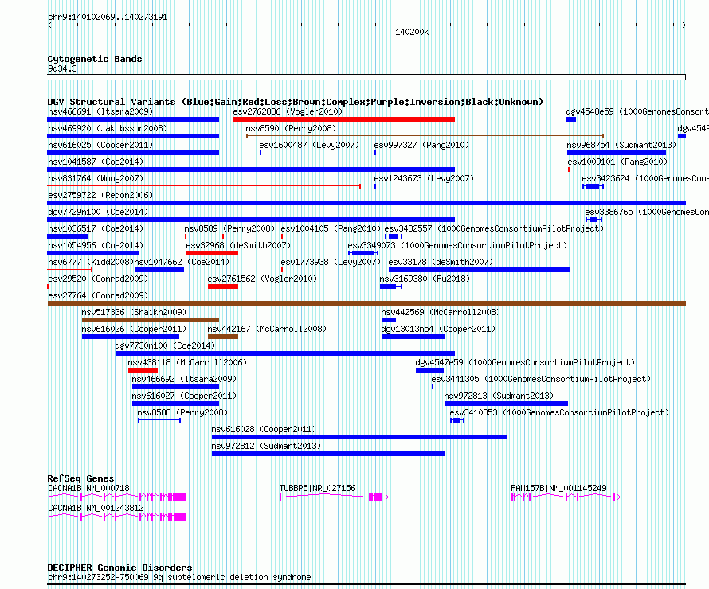Click the nsv466691 (Itsara2009) variant bar
This screenshot has width=709, height=589.
pos(133,119)
